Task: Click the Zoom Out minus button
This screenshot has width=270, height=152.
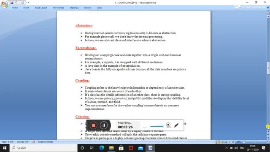Action: (244, 142)
